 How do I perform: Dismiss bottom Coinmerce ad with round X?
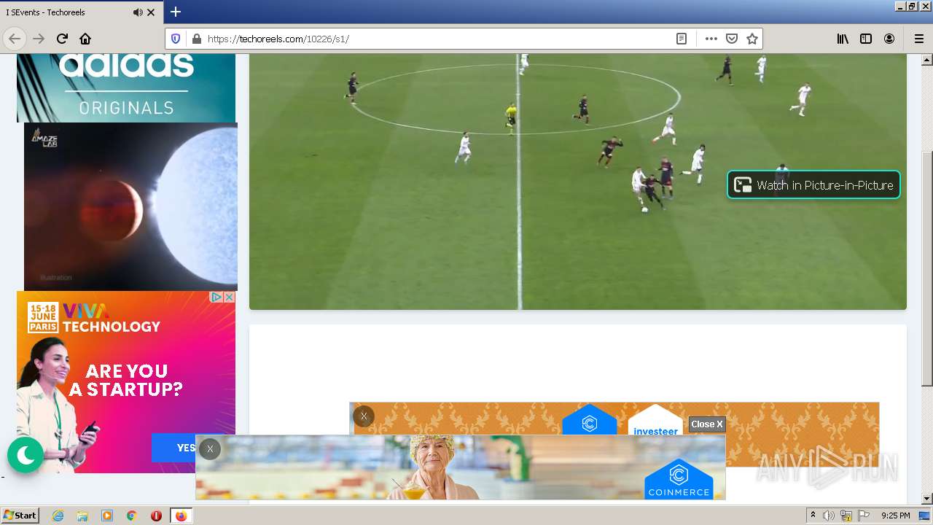pyautogui.click(x=210, y=449)
